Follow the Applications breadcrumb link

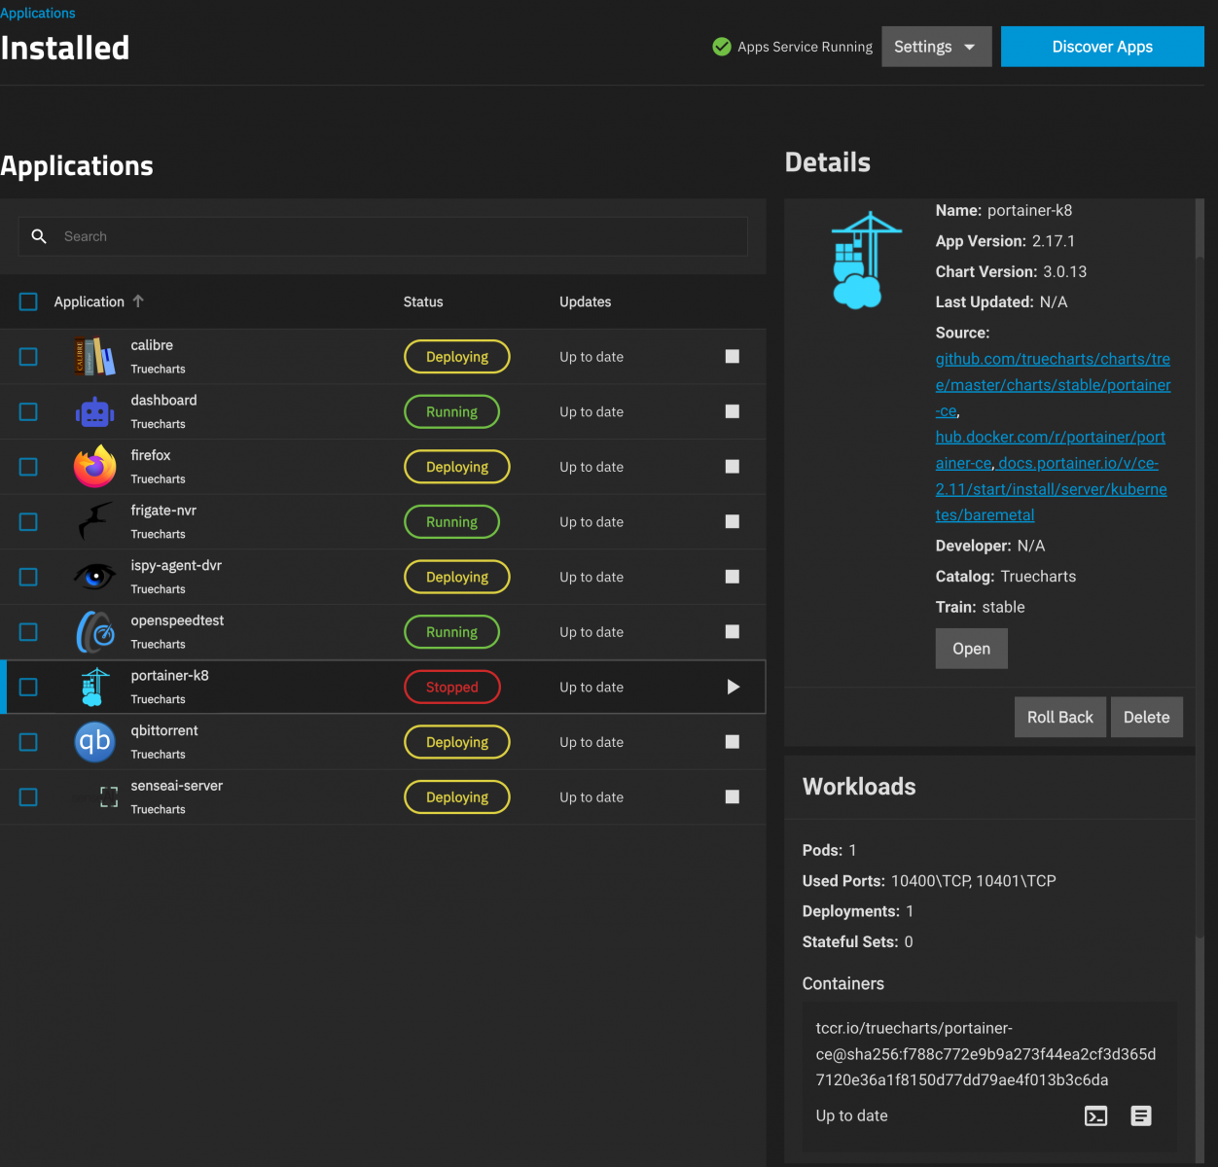pos(38,13)
